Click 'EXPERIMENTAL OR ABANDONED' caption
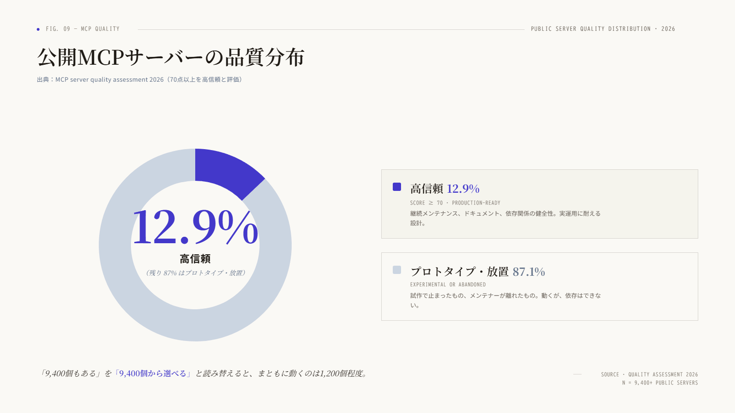 click(x=448, y=285)
